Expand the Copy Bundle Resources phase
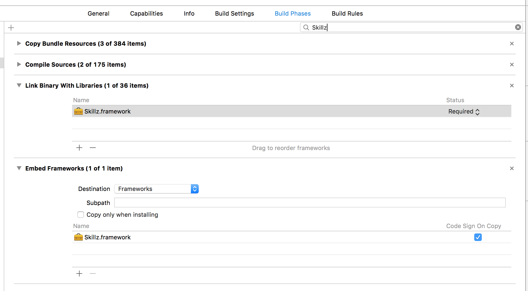 (x=19, y=43)
